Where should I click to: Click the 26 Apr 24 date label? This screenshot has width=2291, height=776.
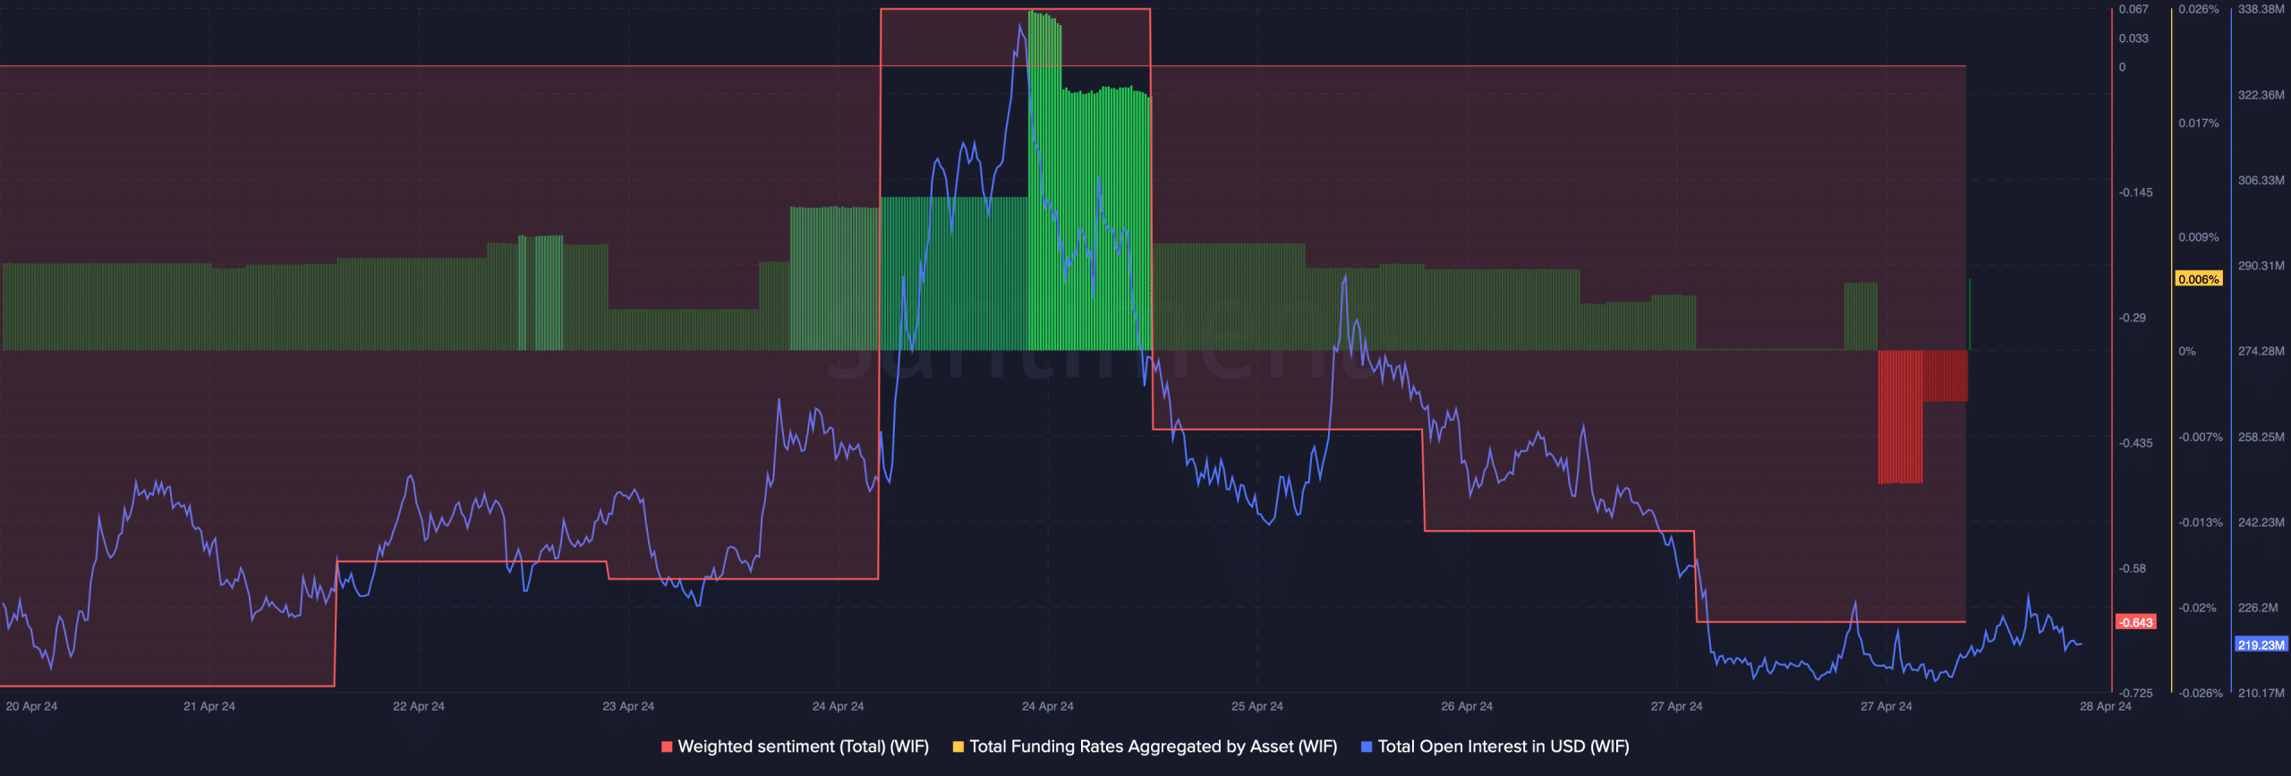(x=1467, y=706)
